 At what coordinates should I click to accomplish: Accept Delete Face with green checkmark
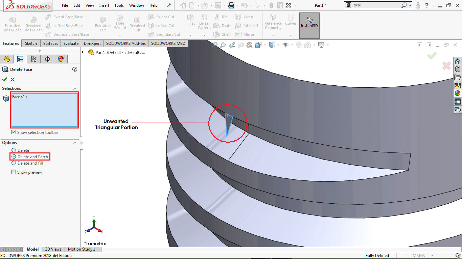(5, 80)
